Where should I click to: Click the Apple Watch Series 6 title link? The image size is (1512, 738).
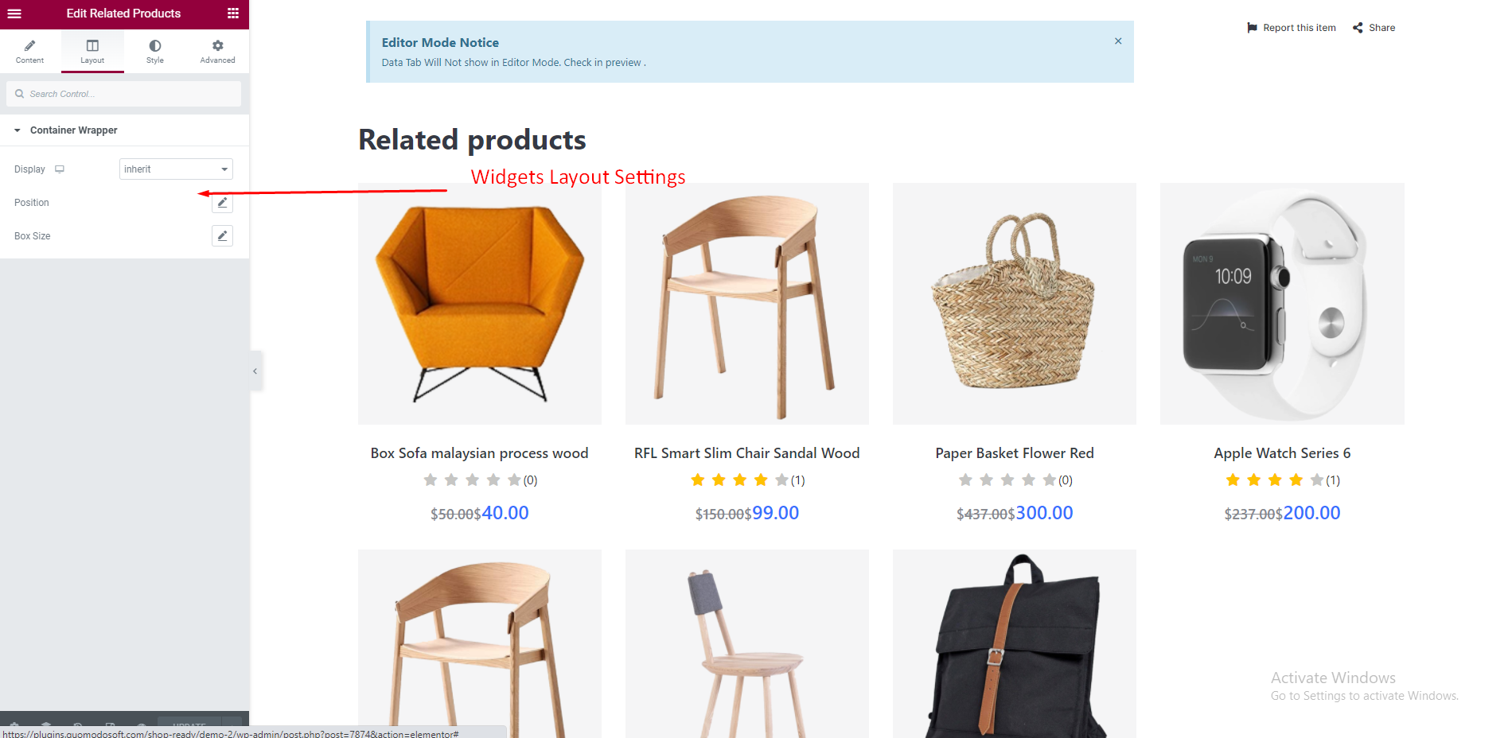pos(1281,453)
